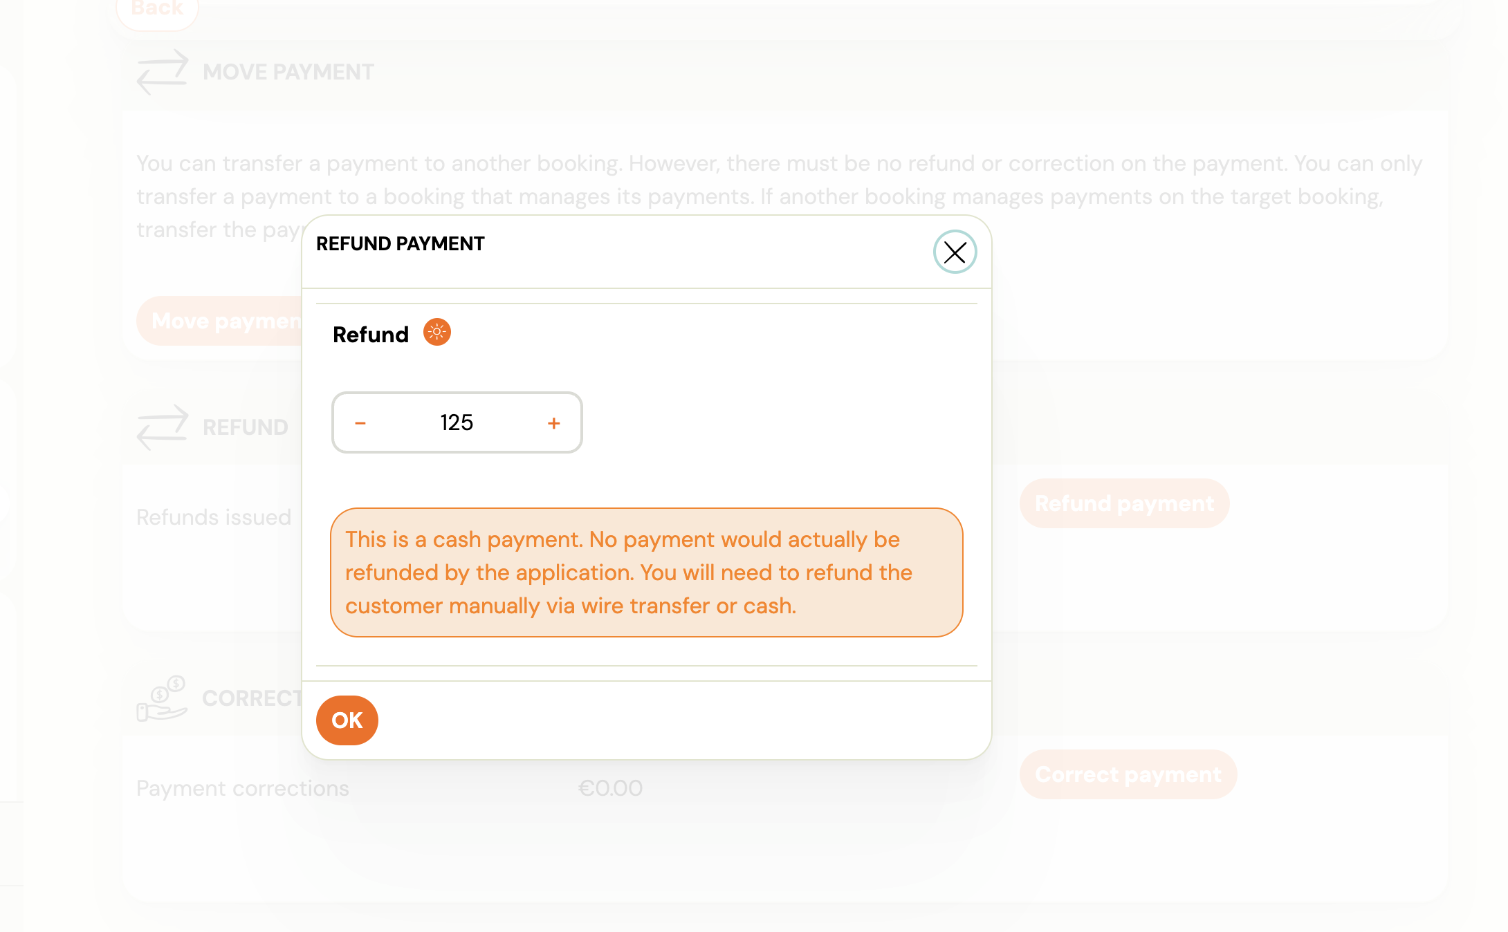Click the Refunds issued label
Screen dimensions: 1508x932
click(214, 516)
